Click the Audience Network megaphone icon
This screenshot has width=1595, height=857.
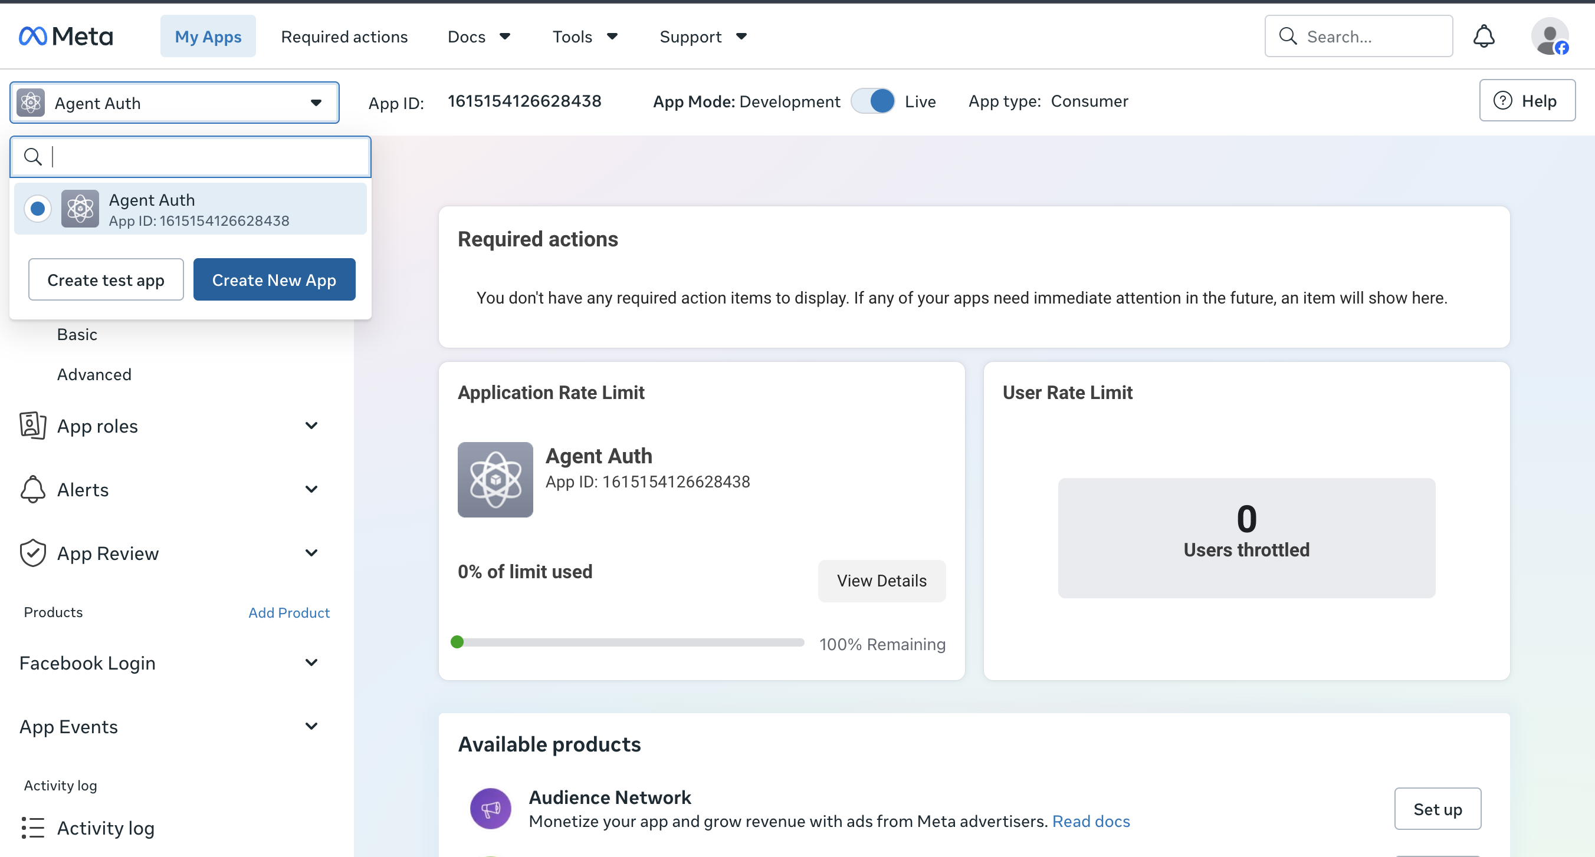pos(490,809)
